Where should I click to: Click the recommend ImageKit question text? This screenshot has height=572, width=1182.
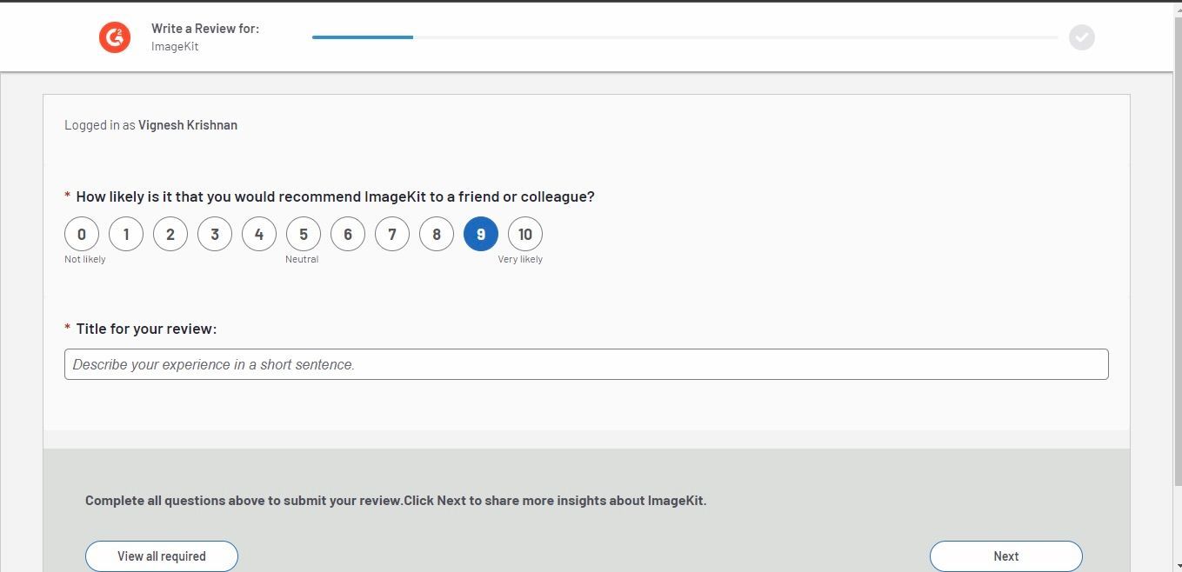[x=336, y=196]
